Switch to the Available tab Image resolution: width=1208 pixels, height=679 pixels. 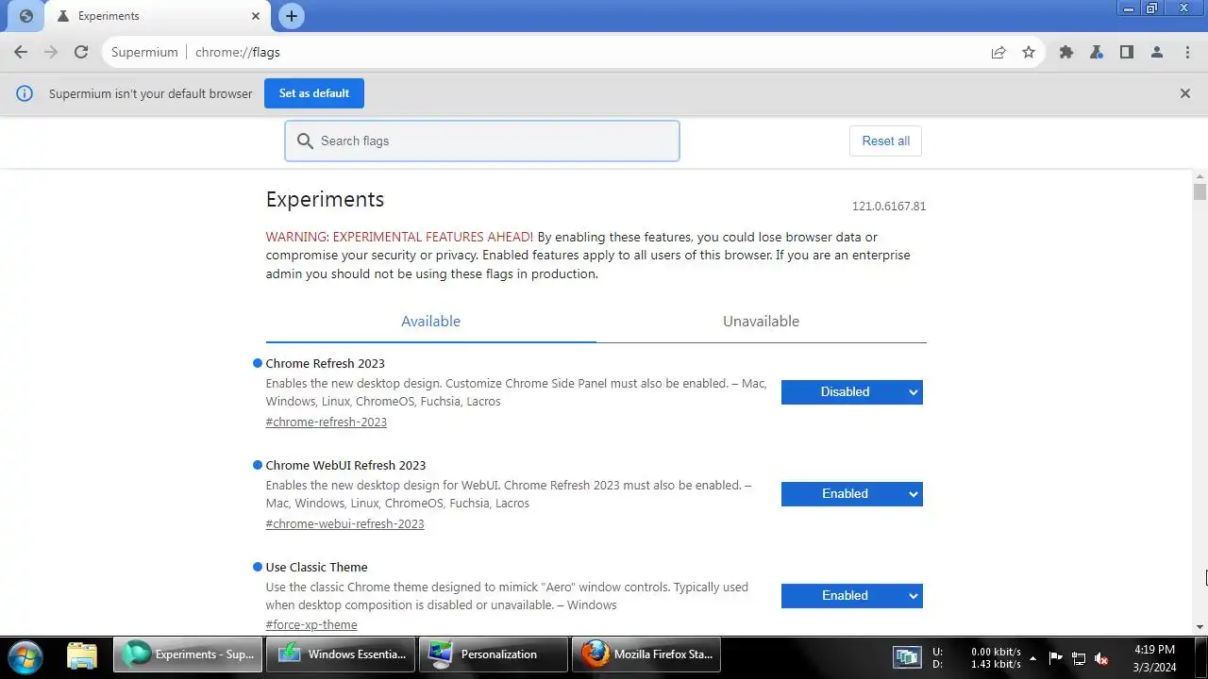click(430, 322)
